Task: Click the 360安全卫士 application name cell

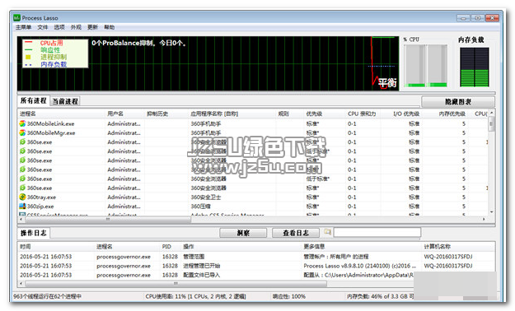Action: [206, 197]
